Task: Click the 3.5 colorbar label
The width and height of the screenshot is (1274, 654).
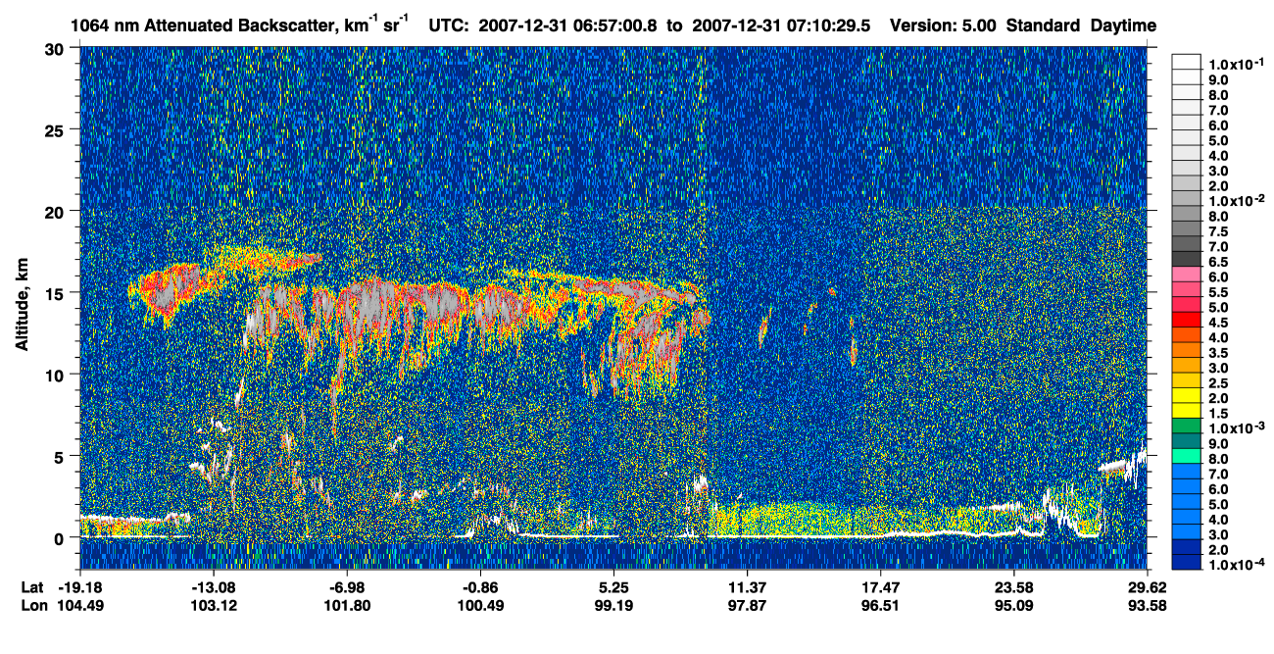Action: pos(1218,353)
